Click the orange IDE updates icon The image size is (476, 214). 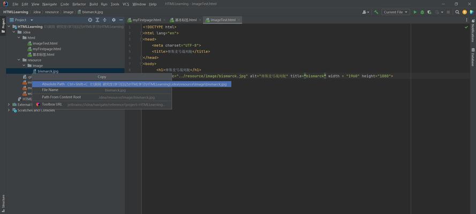(464, 12)
